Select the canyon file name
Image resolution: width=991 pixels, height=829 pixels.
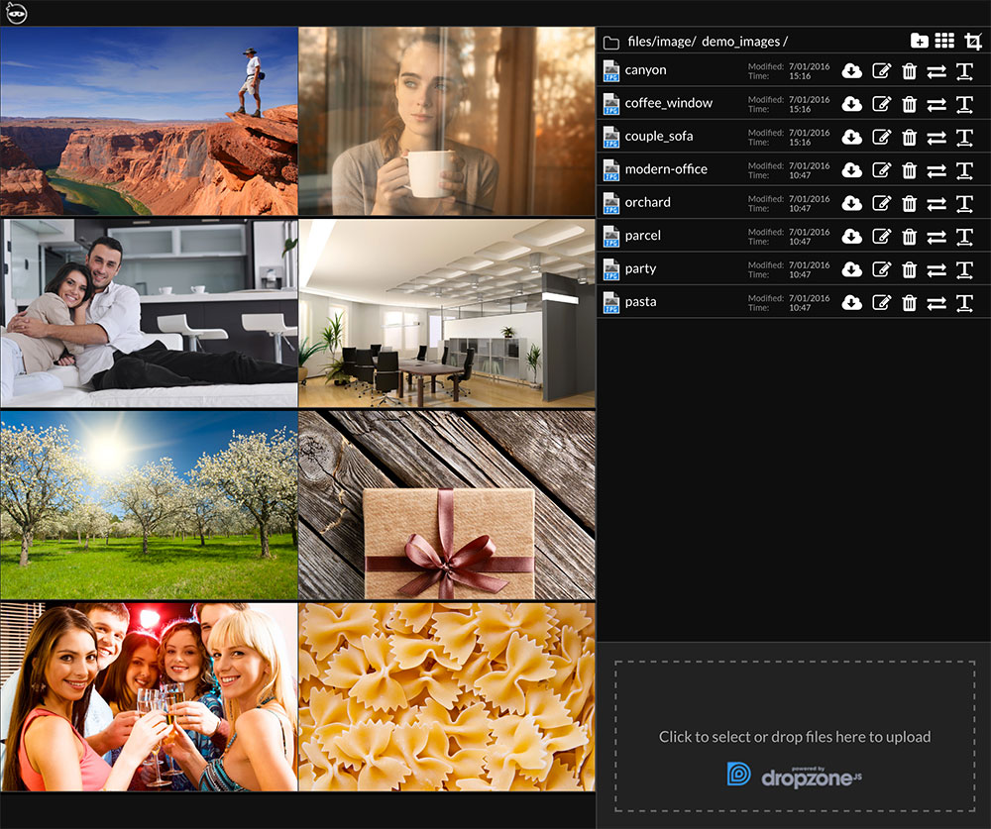[645, 70]
